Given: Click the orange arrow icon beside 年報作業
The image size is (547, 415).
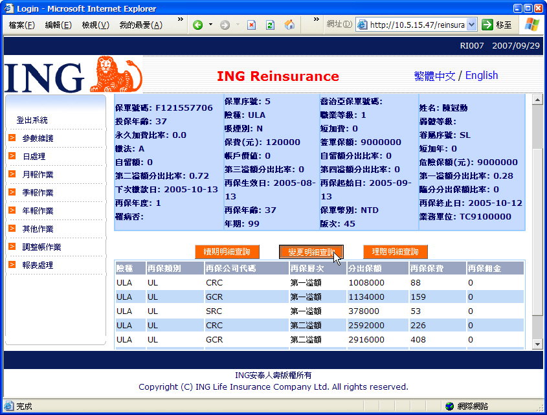Looking at the screenshot, I should [x=12, y=210].
